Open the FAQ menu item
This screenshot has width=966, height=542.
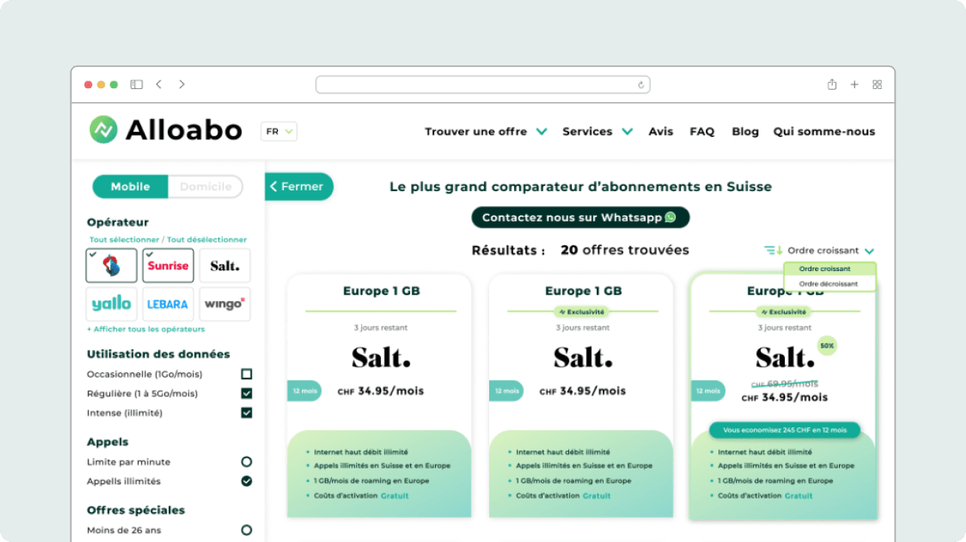point(702,132)
